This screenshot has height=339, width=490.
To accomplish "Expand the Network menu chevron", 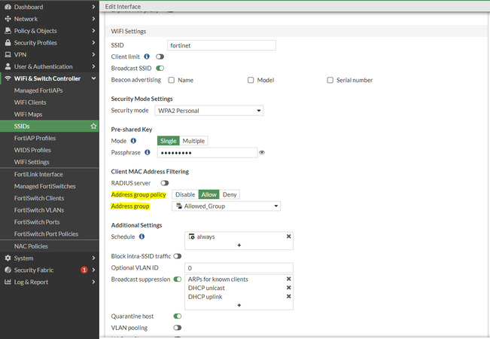I will click(93, 19).
